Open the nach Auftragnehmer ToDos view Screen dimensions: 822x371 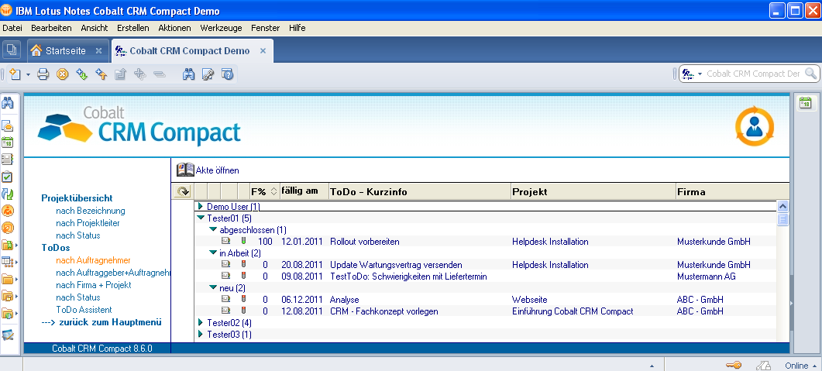coord(93,260)
